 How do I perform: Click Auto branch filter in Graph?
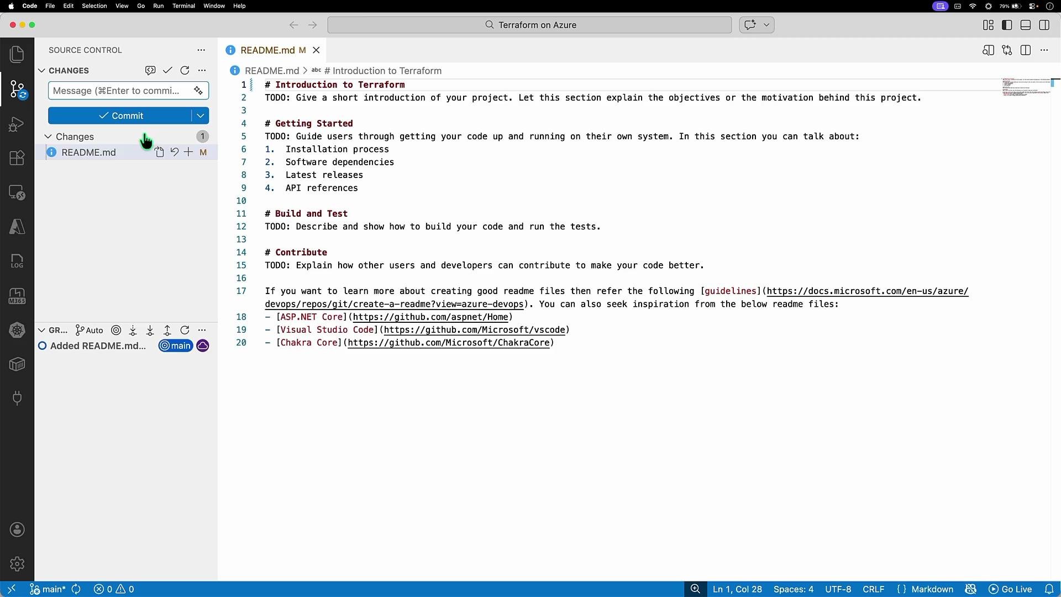point(89,330)
